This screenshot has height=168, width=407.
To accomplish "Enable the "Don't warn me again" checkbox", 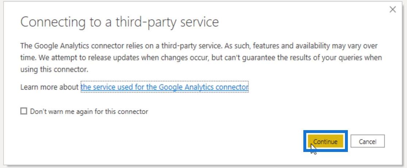I will [x=24, y=112].
